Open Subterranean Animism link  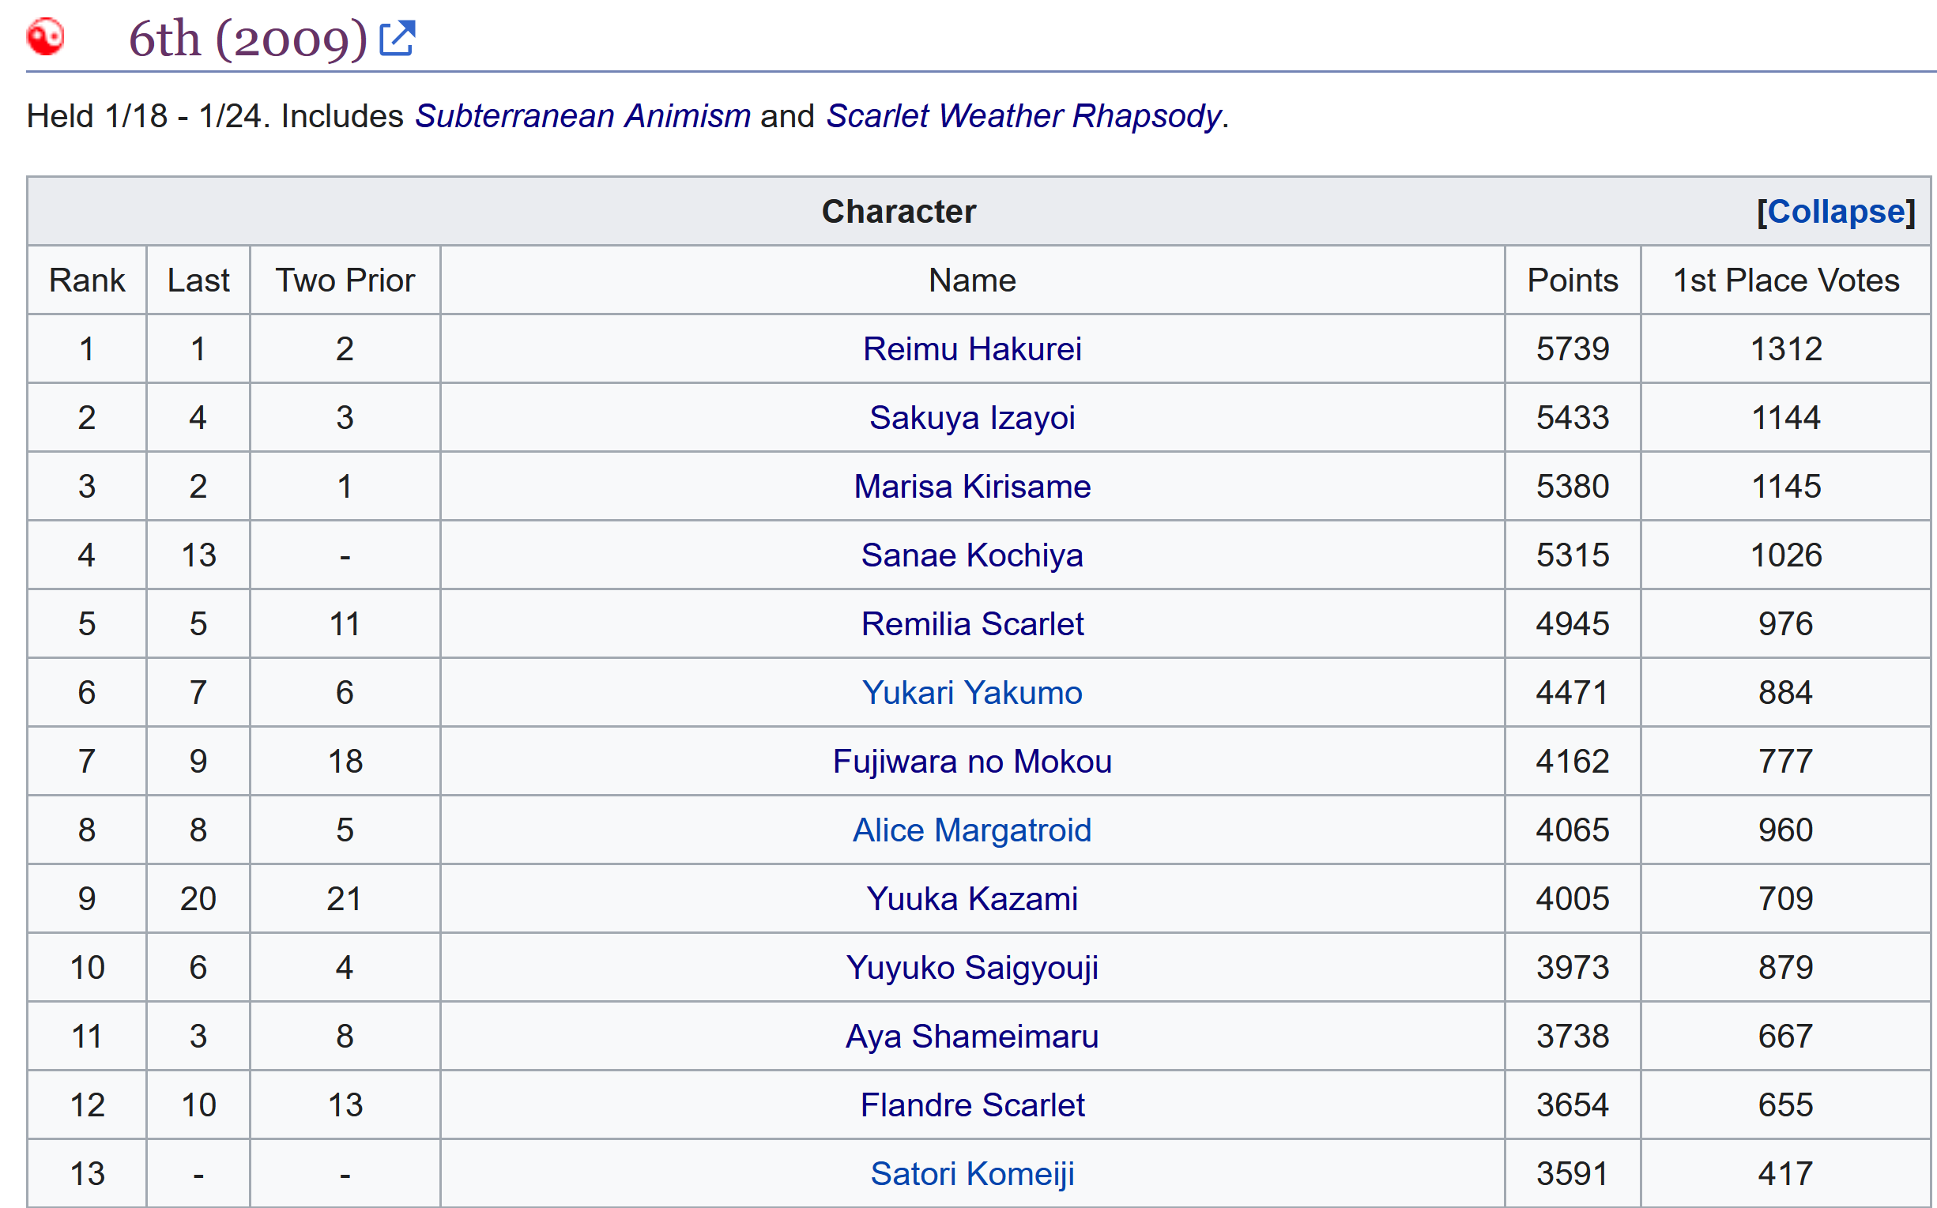(582, 116)
